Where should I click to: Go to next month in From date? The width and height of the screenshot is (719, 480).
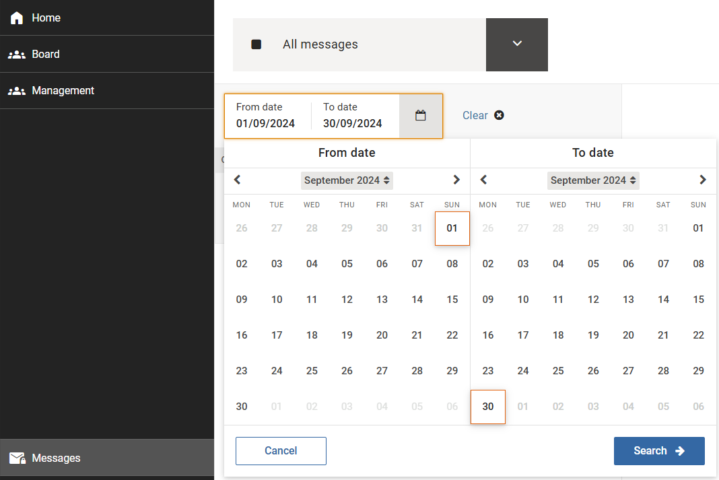coord(456,180)
